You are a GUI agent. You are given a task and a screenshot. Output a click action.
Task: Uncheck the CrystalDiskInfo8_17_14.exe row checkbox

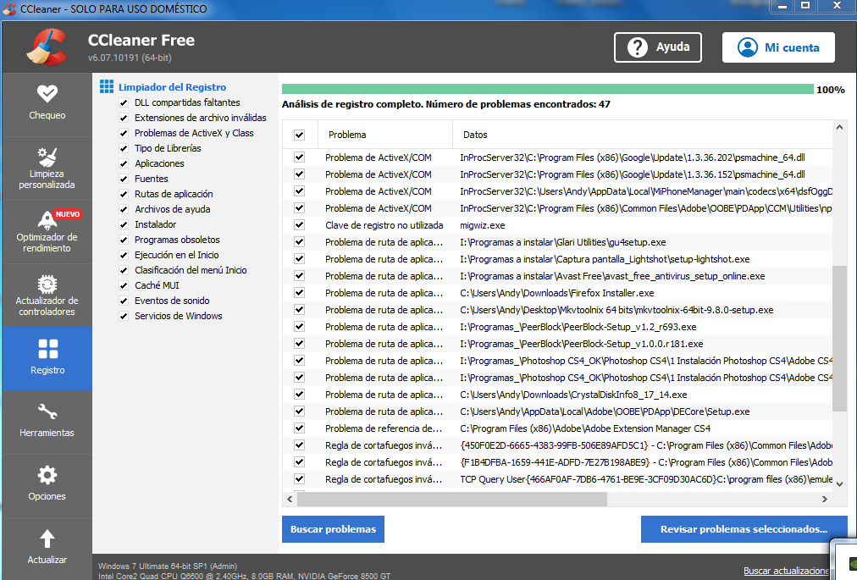tap(299, 395)
